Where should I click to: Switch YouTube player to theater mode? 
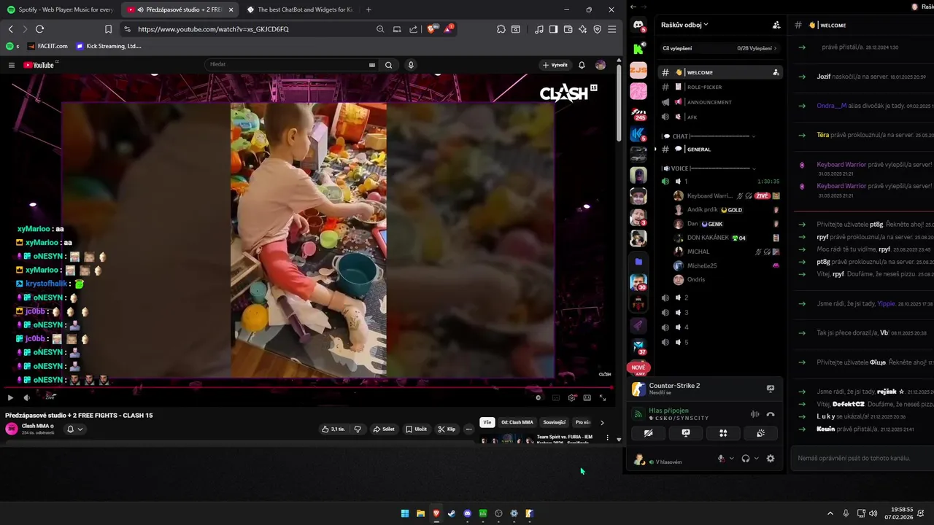[x=587, y=397]
